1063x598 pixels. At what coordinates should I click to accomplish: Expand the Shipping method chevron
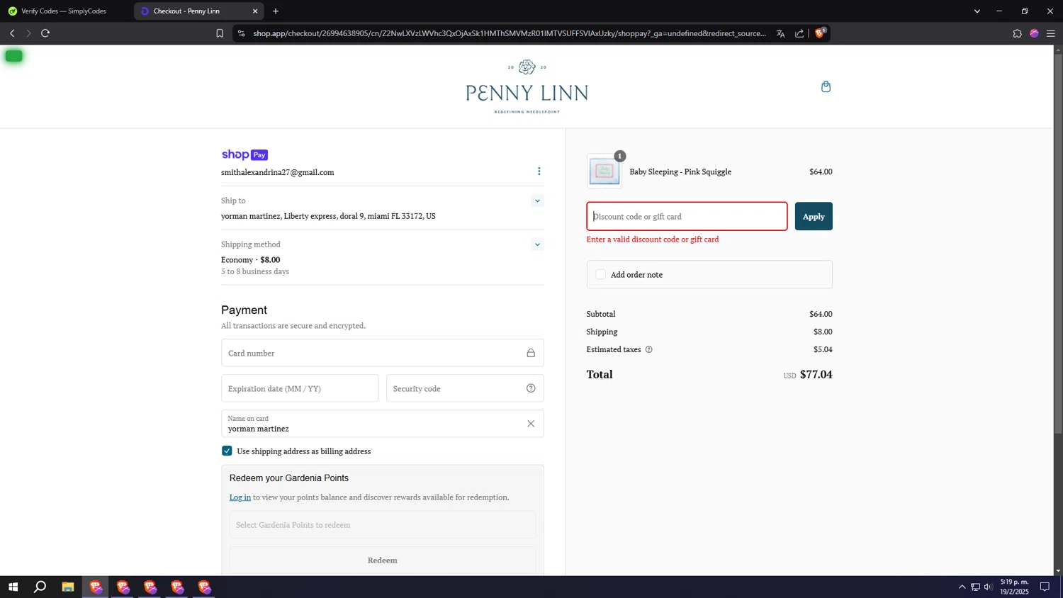click(x=537, y=244)
